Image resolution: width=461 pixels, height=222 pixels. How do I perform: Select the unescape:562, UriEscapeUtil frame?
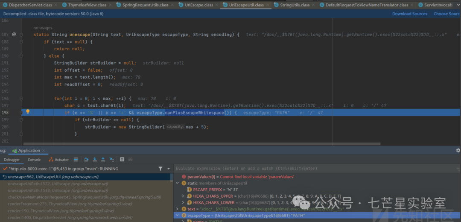[x=85, y=177]
